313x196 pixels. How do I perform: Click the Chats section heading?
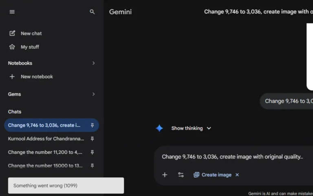click(15, 112)
